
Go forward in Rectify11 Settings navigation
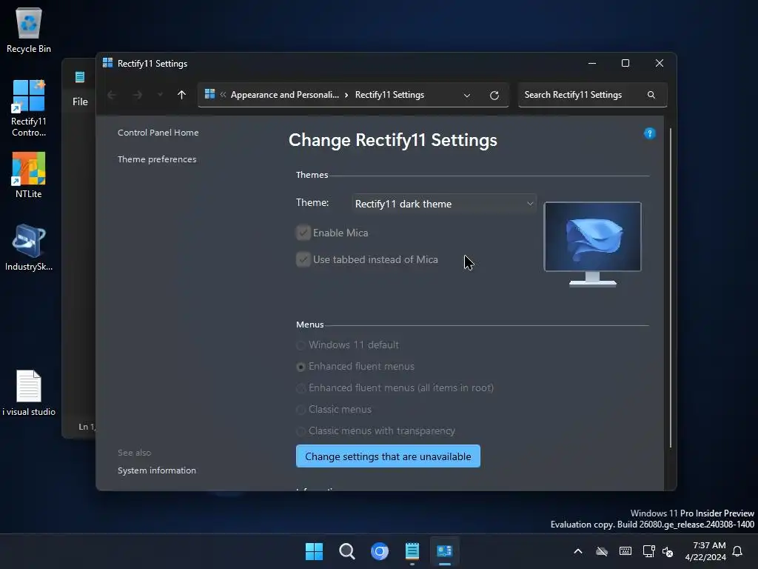point(137,95)
